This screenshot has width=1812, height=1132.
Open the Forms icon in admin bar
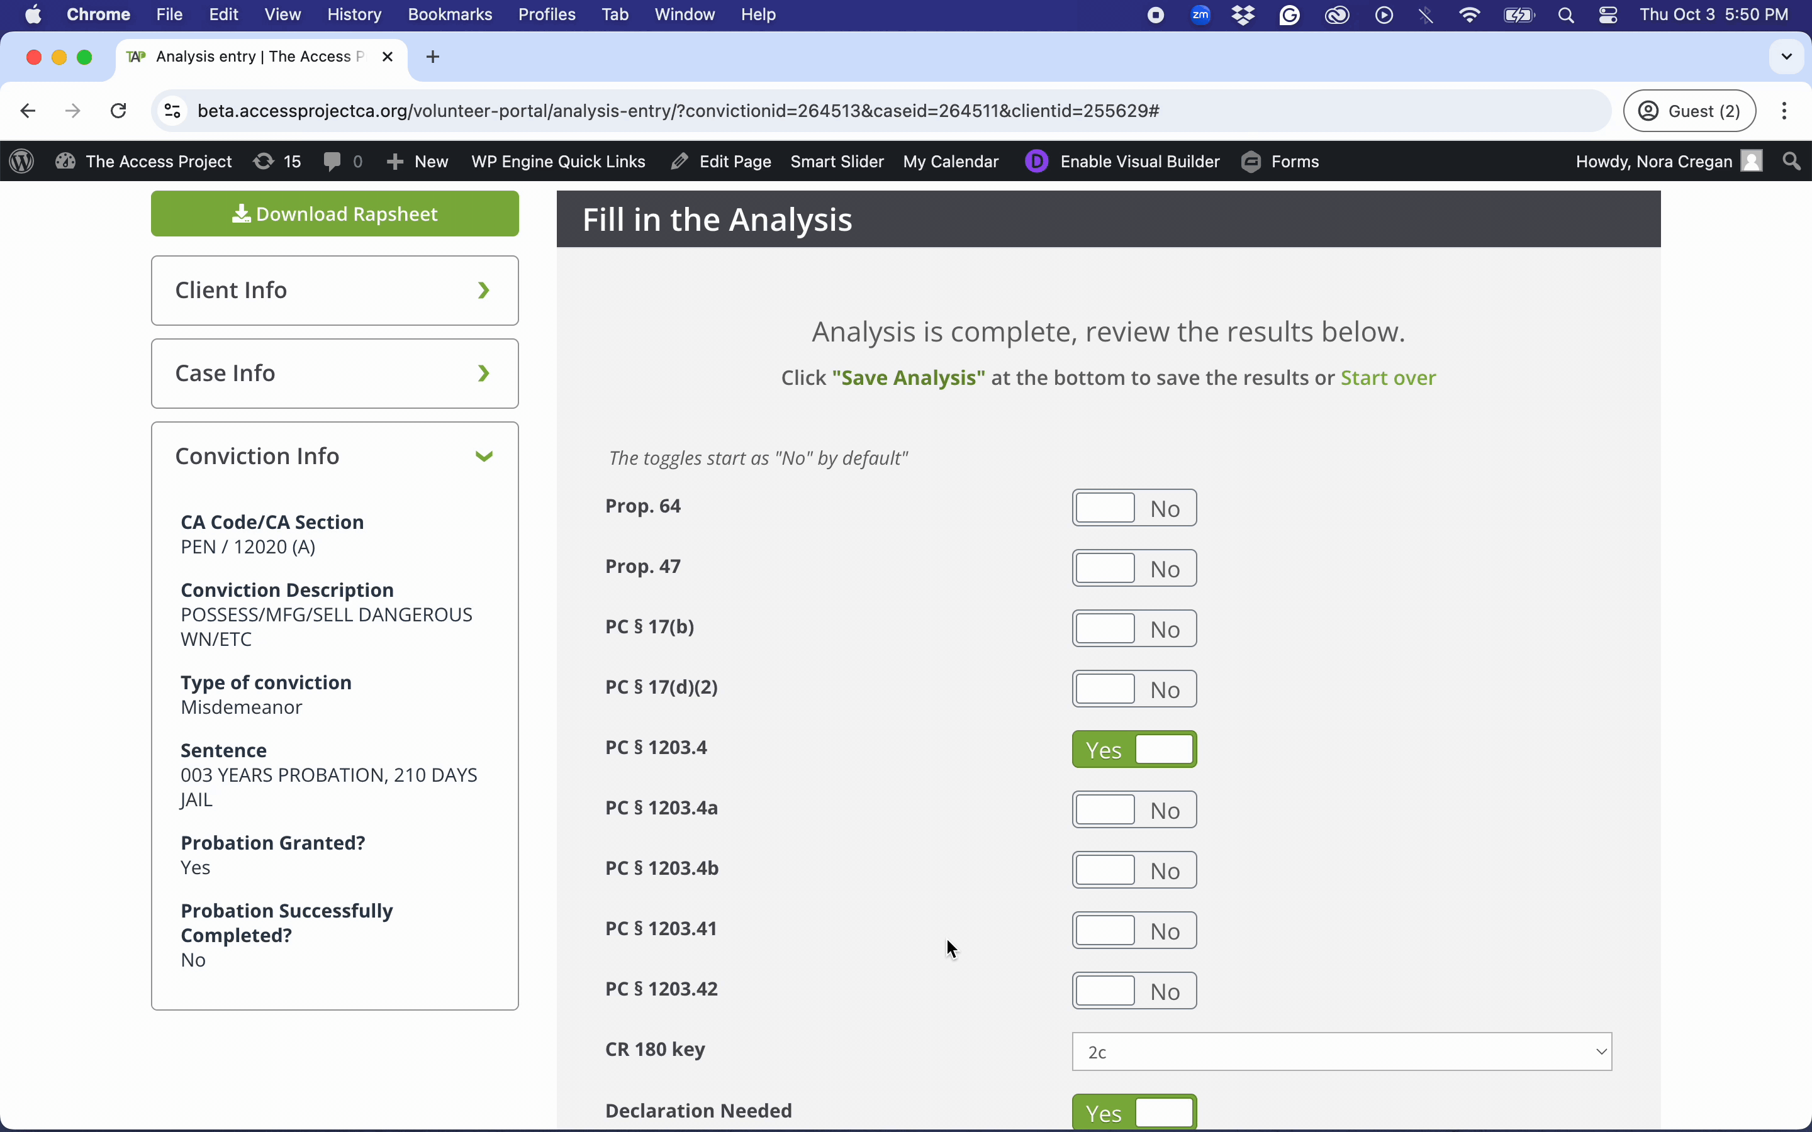(1251, 162)
